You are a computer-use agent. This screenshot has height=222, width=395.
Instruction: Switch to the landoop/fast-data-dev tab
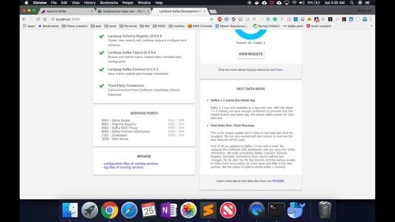click(123, 11)
